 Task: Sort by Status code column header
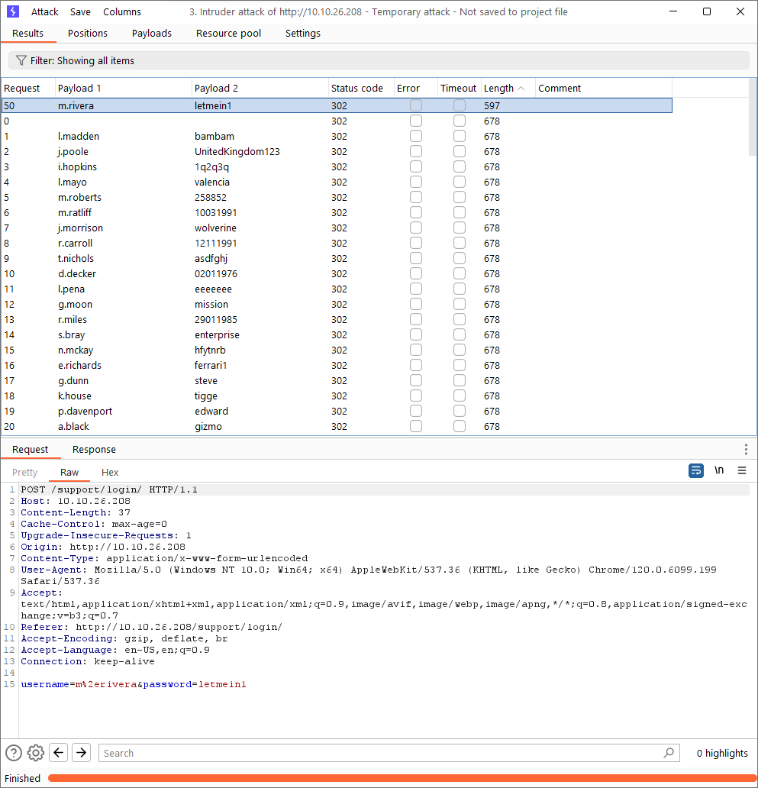(x=361, y=89)
